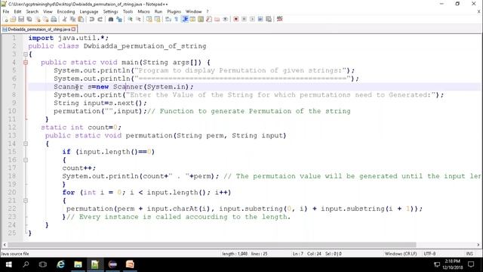The height and width of the screenshot is (272, 483).
Task: Open the User Defined Language icon
Action: [x=192, y=19]
